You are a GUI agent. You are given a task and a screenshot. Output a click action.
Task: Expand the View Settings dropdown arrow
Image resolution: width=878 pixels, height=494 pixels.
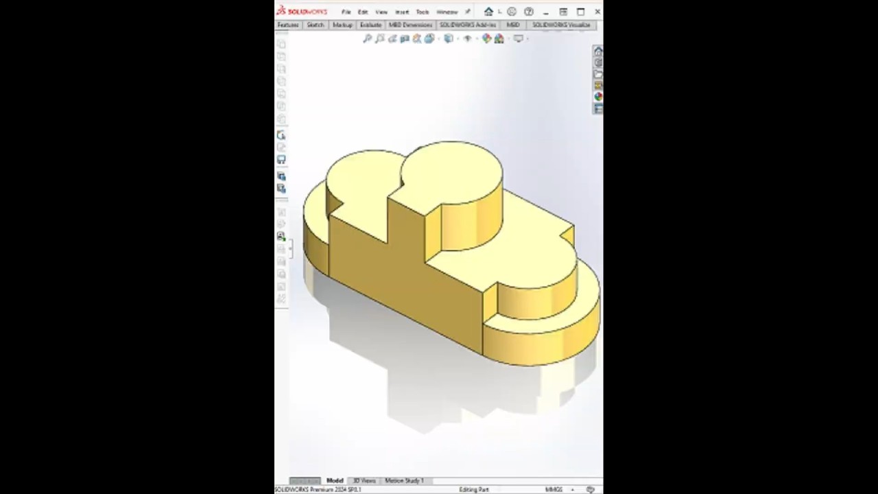click(527, 39)
